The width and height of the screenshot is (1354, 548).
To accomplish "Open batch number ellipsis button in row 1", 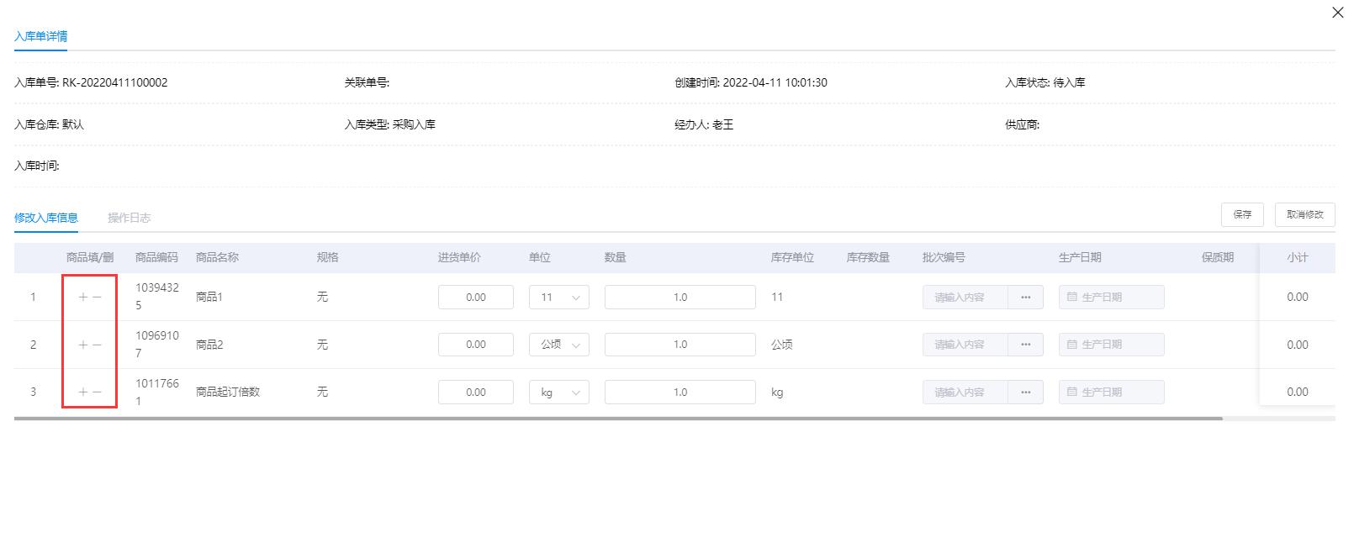I will (x=1025, y=298).
